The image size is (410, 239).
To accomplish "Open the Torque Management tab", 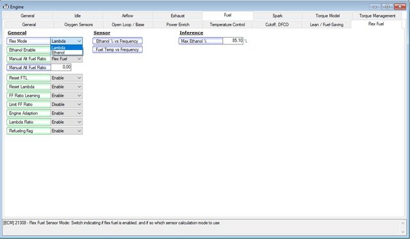I will click(377, 15).
